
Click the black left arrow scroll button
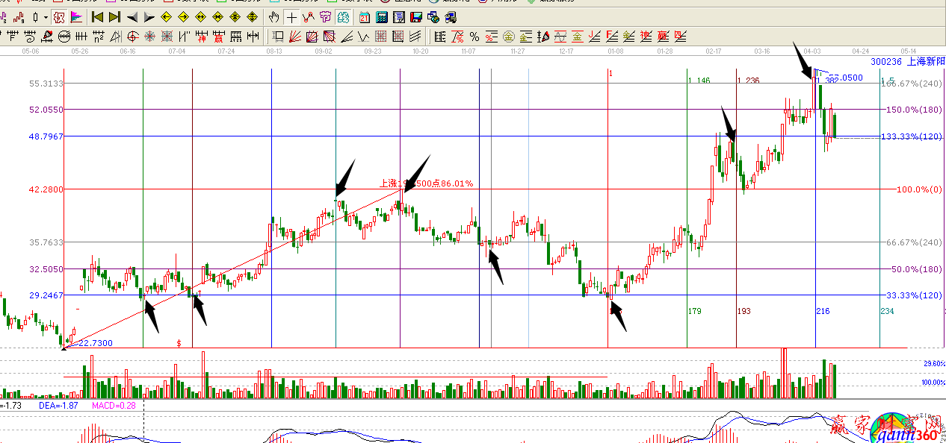click(x=132, y=17)
